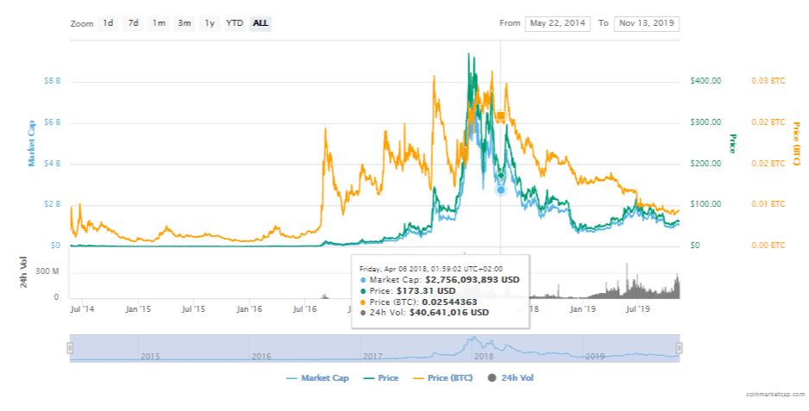Zoom chart to 1y
The width and height of the screenshot is (809, 411).
pyautogui.click(x=210, y=23)
